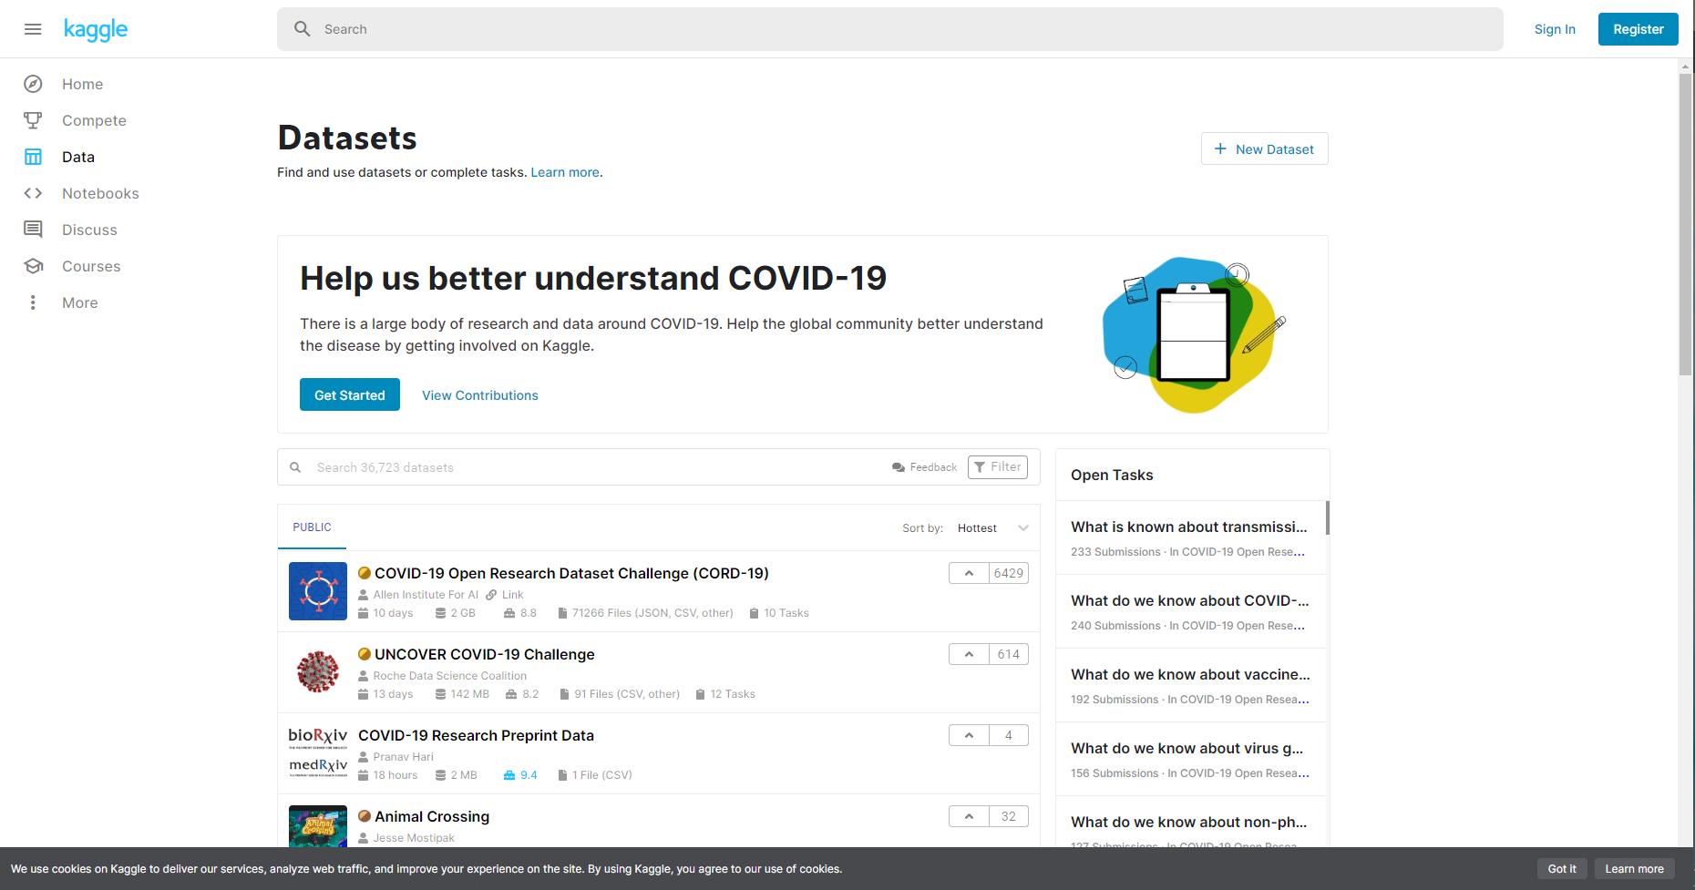Image resolution: width=1695 pixels, height=890 pixels.
Task: Click the Discuss comment icon
Action: pyautogui.click(x=33, y=230)
